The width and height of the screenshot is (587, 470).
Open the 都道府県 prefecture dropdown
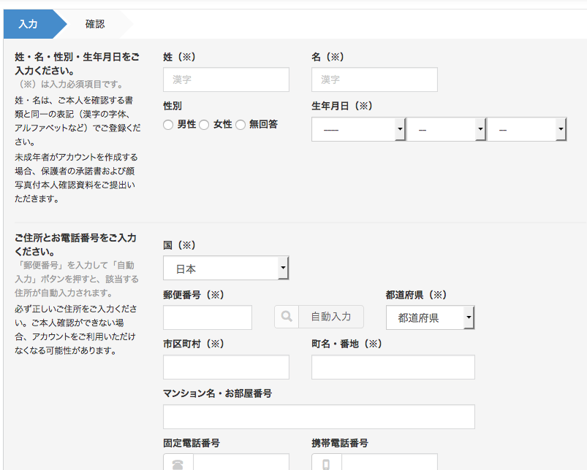pos(430,317)
